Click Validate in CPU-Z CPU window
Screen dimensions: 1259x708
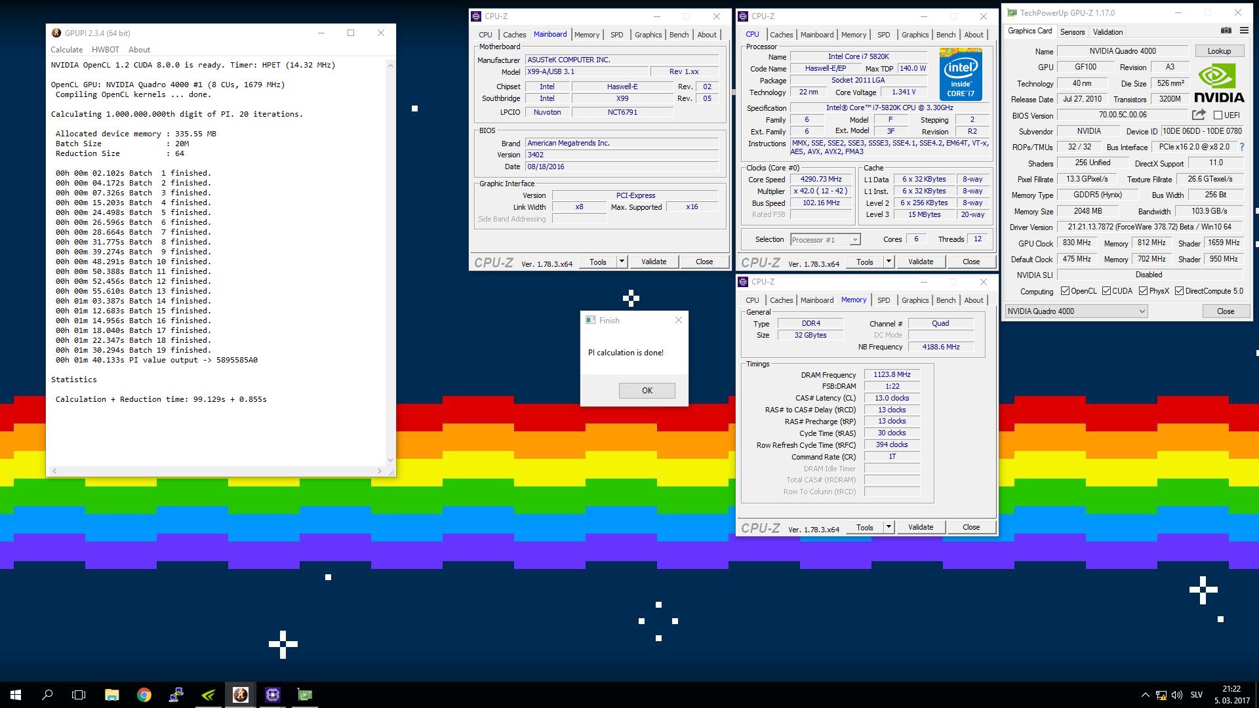(921, 262)
